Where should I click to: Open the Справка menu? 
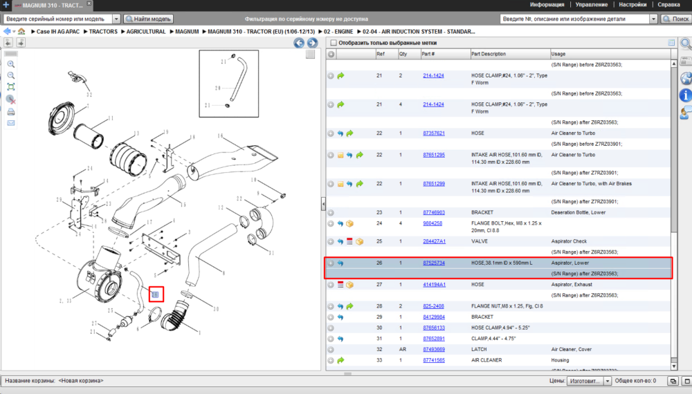point(668,5)
